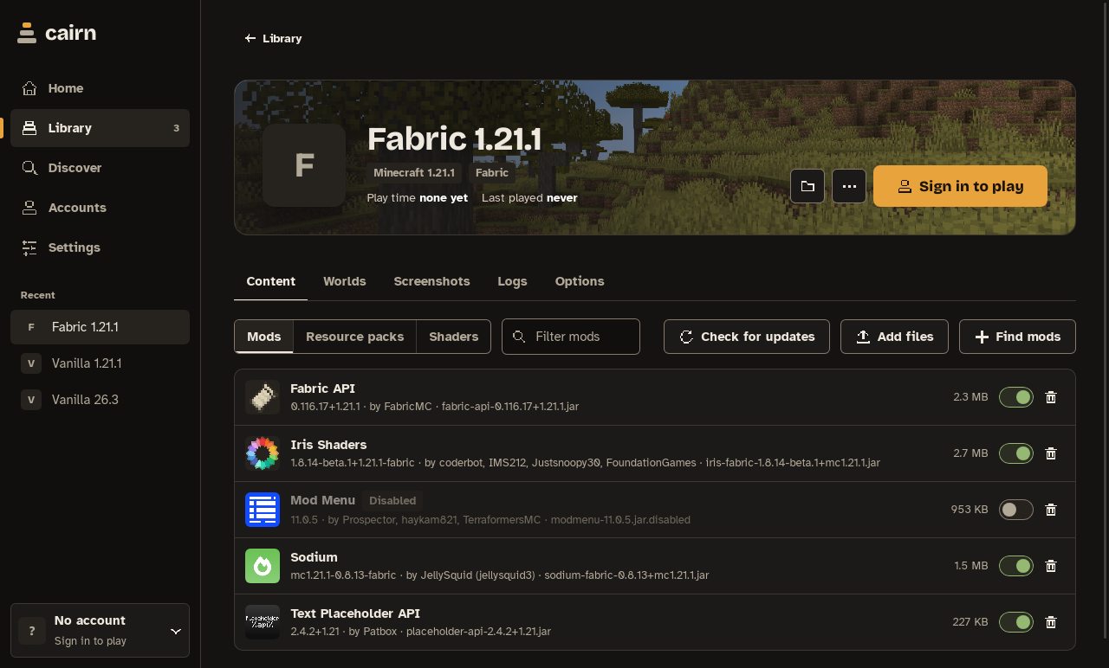
Task: Open recent instance Vanilla 26.3
Action: pyautogui.click(x=100, y=400)
